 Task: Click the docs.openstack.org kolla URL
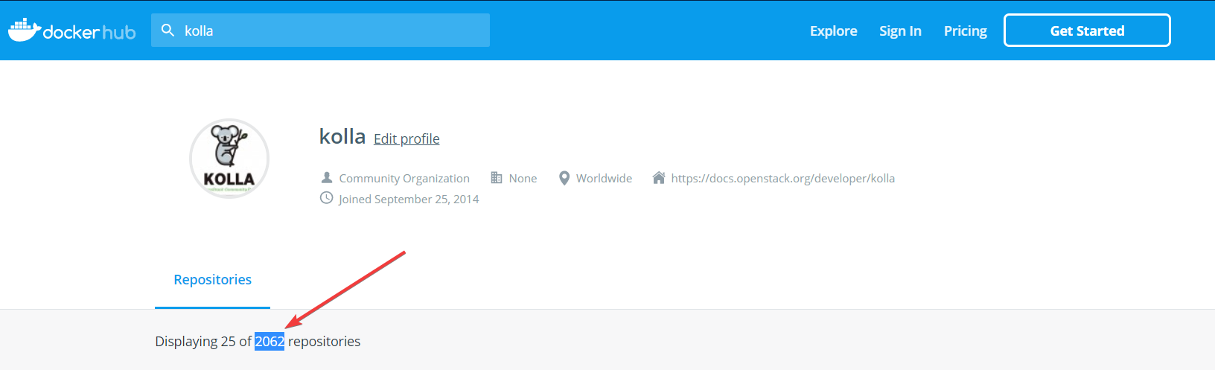[x=782, y=179]
